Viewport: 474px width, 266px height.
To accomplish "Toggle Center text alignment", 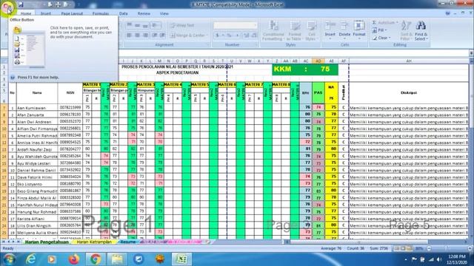I will [137, 35].
